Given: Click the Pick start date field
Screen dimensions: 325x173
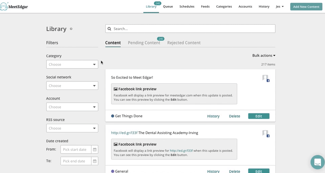Looking at the screenshot, I should click(75, 149).
